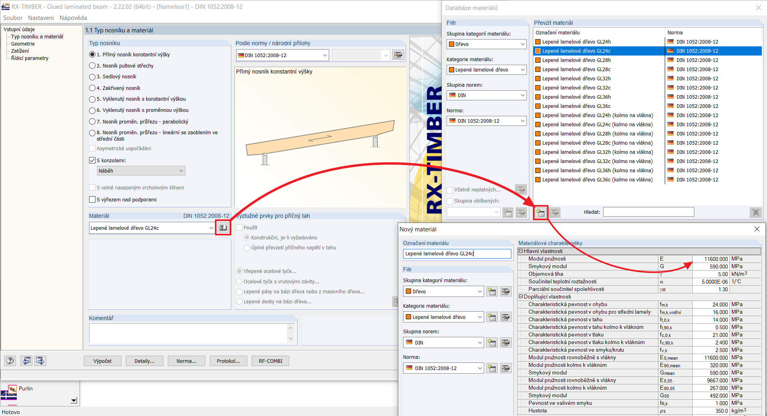767x416 pixels.
Task: Click the first icon right of favorites dropdown
Action: 508,213
